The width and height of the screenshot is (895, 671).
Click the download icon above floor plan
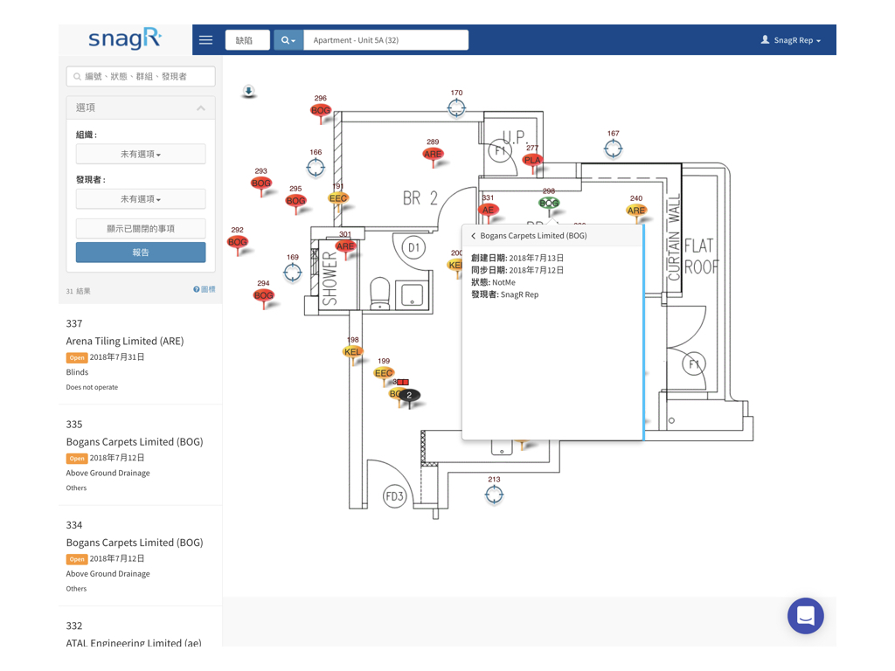[x=248, y=90]
